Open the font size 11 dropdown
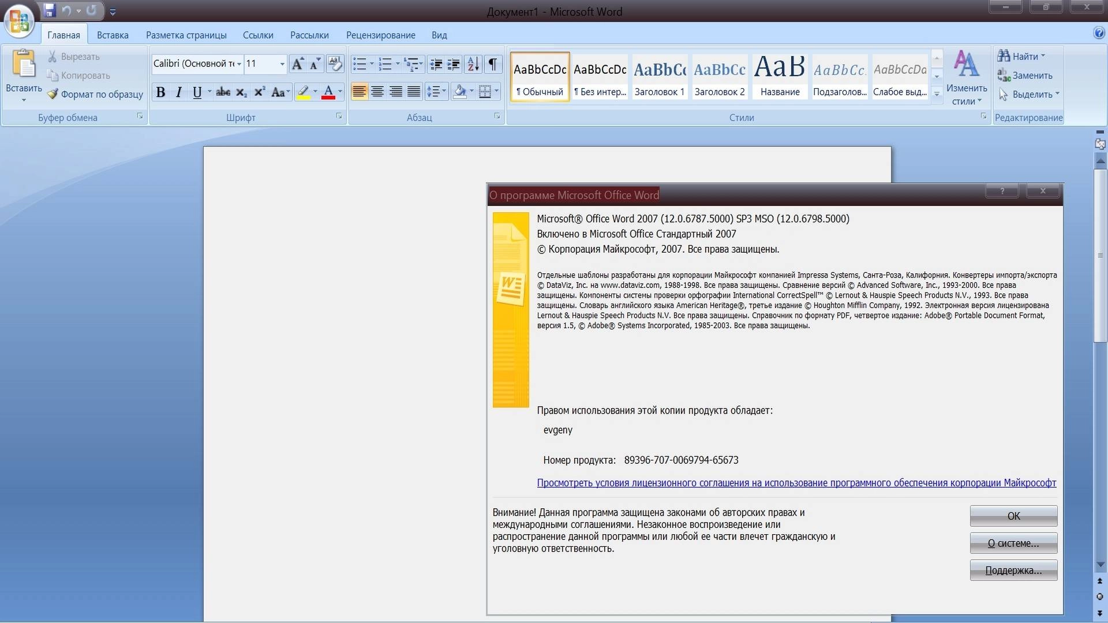The height and width of the screenshot is (623, 1108). pos(282,63)
